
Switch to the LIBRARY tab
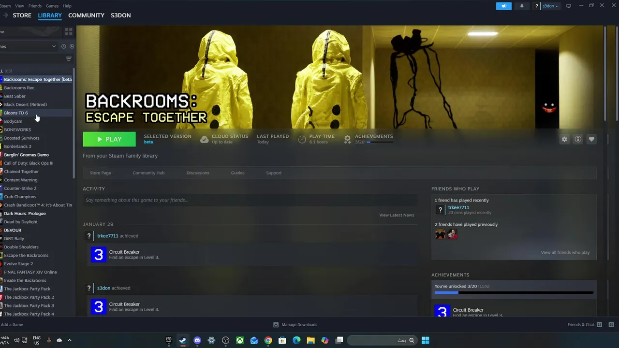(50, 15)
